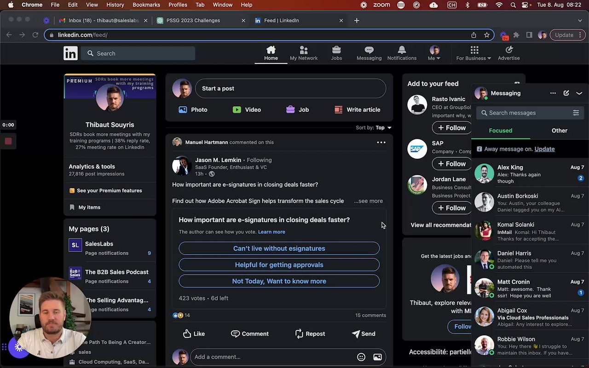Open My items
This screenshot has height=368, width=589.
[x=85, y=207]
